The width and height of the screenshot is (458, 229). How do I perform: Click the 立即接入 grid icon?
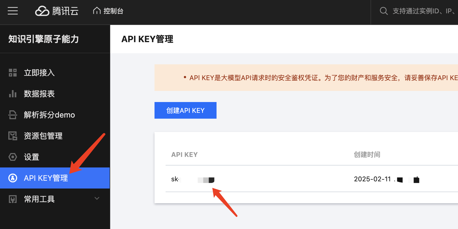[x=13, y=73]
